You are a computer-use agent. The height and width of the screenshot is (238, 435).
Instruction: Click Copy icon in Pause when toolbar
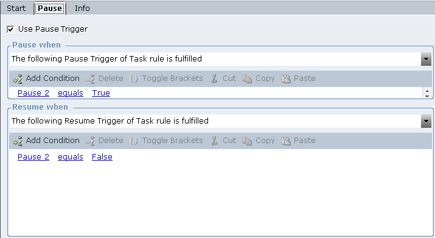pos(246,79)
